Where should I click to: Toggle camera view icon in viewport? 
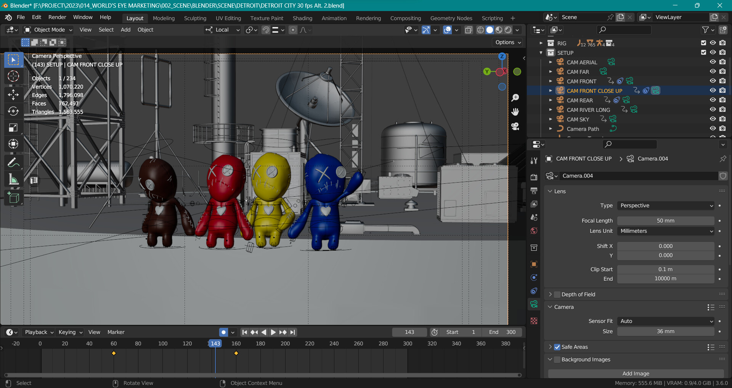[x=515, y=126]
